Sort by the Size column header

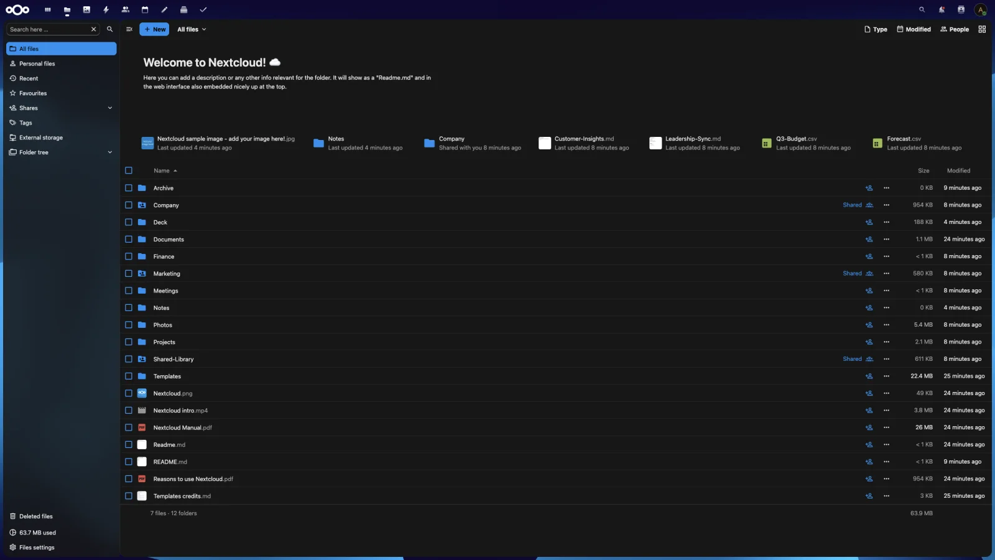point(923,170)
